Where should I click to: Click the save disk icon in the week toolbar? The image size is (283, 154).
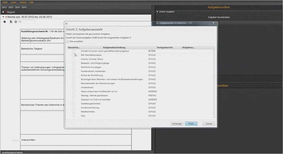click(11, 22)
